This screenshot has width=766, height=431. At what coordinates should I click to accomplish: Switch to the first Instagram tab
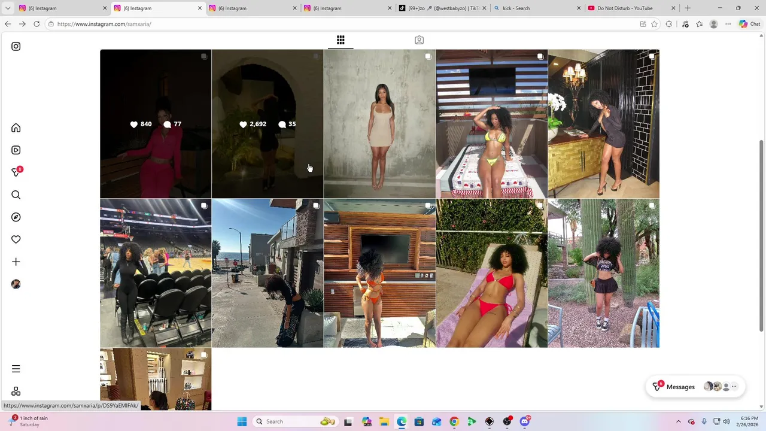63,8
